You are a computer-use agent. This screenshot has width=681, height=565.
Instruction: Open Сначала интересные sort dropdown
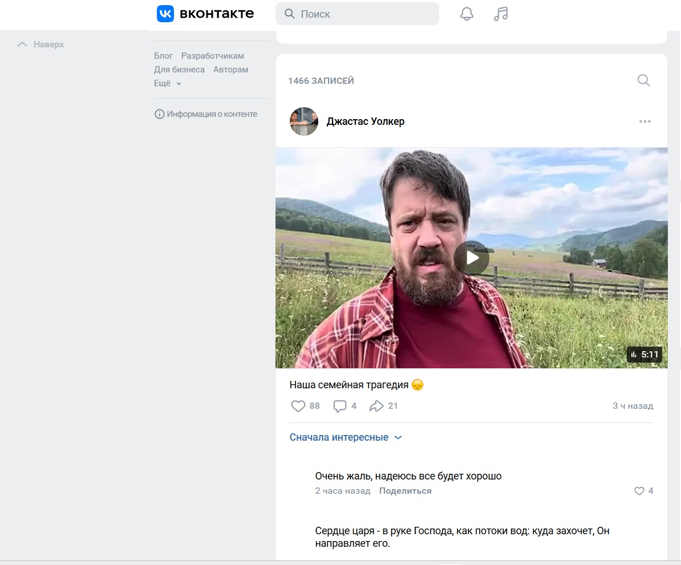(346, 437)
